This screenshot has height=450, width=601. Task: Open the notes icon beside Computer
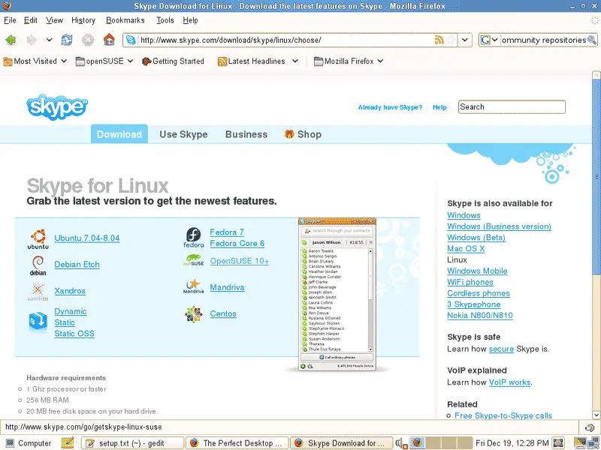point(68,442)
